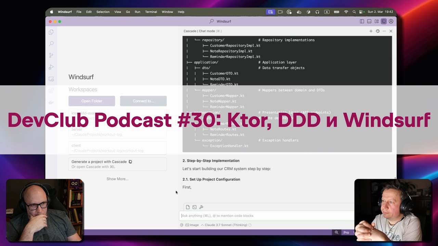Open the account profile icon
This screenshot has height=246, width=438.
[391, 21]
